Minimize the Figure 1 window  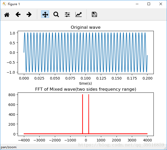point(137,4)
